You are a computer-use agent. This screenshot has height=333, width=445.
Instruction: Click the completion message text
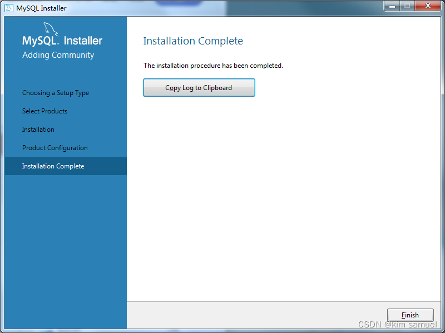[x=213, y=65]
